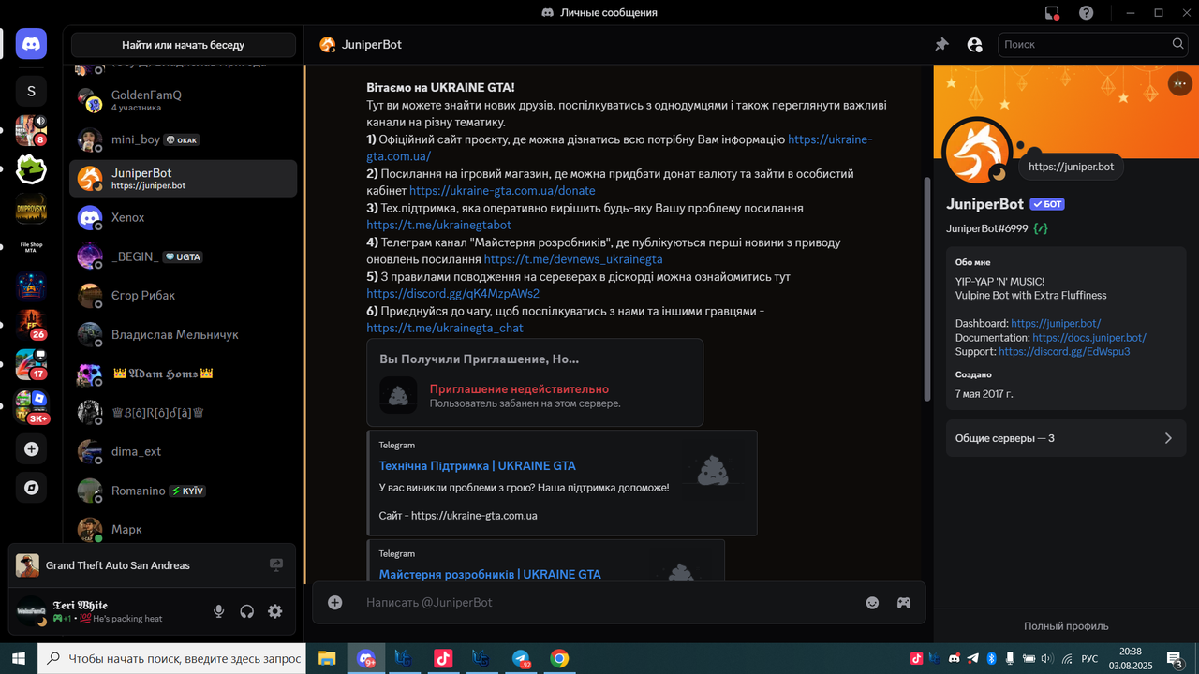Open the discord.gg/qK4MzpAWs2 link
This screenshot has height=674, width=1199.
pyautogui.click(x=452, y=293)
